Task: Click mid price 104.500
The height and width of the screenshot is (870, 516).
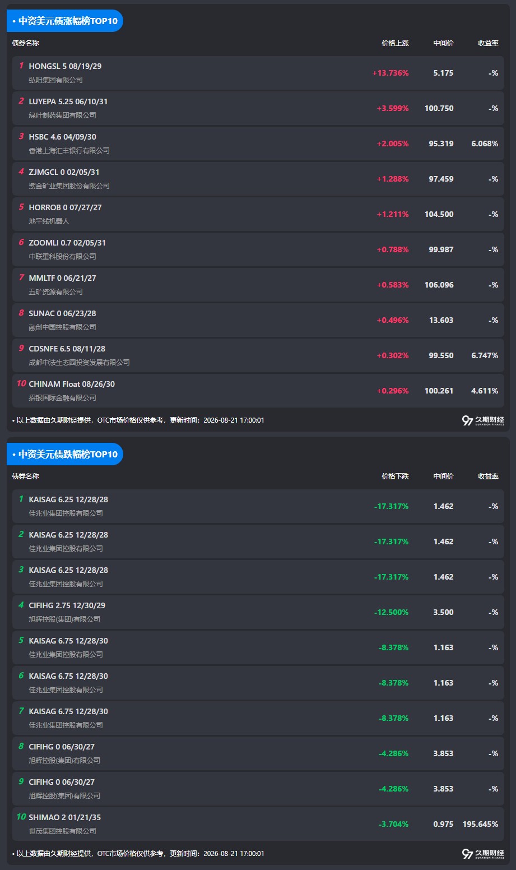Action: click(439, 214)
